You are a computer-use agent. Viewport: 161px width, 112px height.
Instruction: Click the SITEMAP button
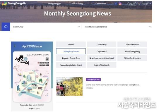click(132, 4)
